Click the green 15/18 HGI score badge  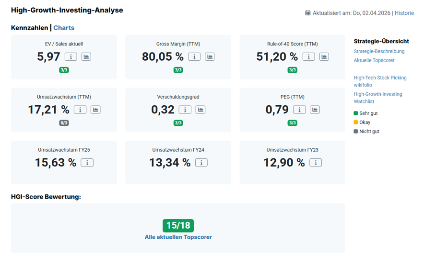click(178, 225)
